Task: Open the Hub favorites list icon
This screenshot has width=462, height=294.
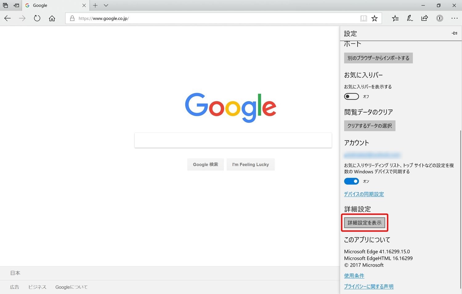Action: click(395, 18)
